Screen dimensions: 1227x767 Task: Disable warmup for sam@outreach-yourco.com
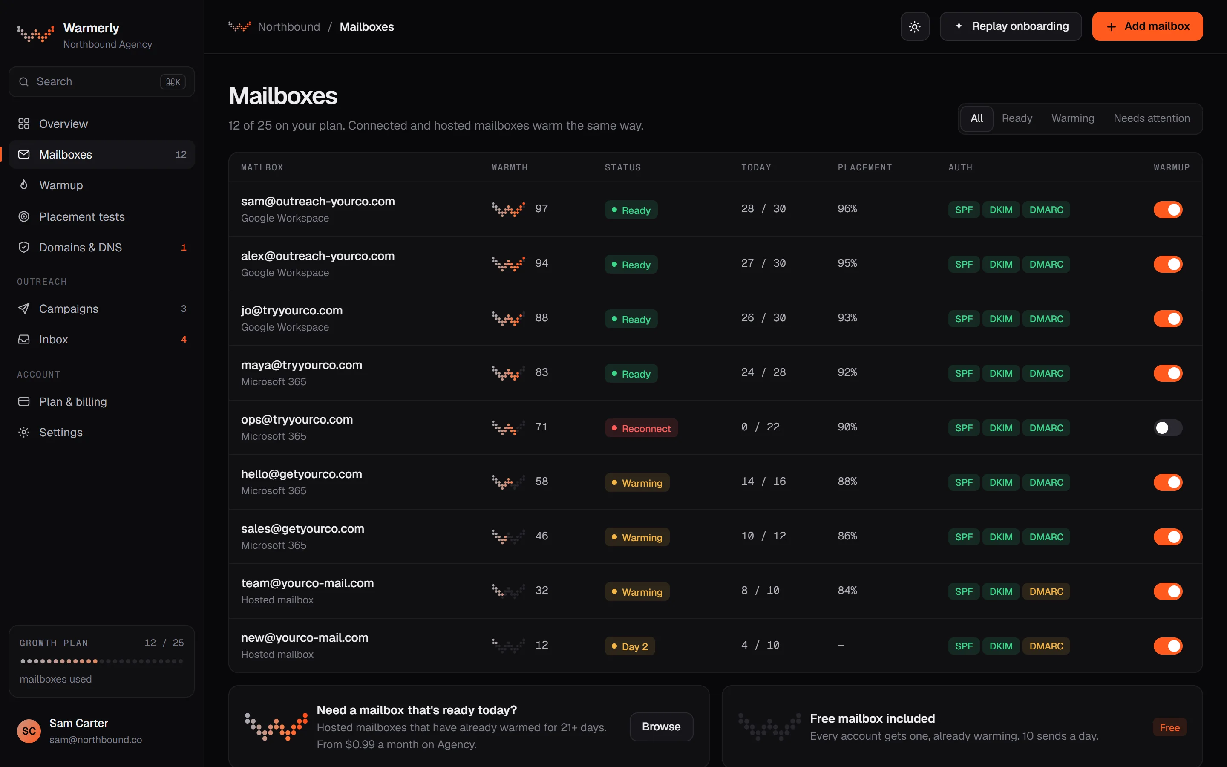[x=1168, y=210]
